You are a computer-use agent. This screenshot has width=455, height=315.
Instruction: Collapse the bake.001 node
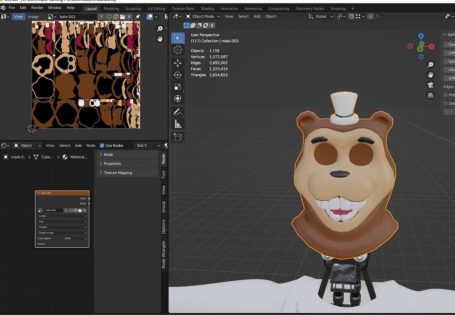39,193
